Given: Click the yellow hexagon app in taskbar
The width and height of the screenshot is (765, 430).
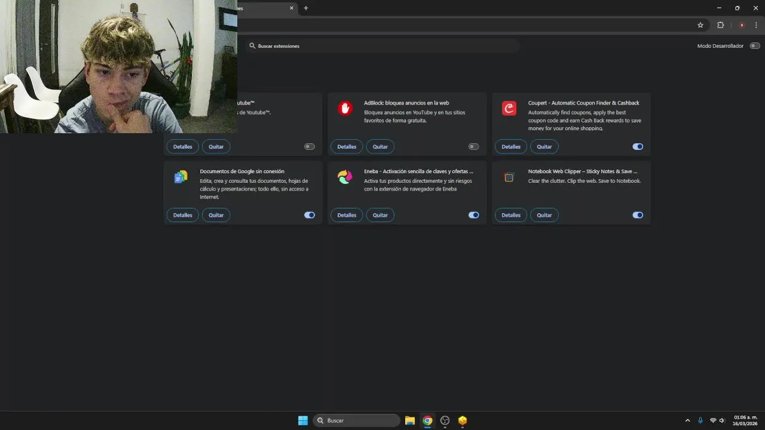Looking at the screenshot, I should tap(463, 420).
